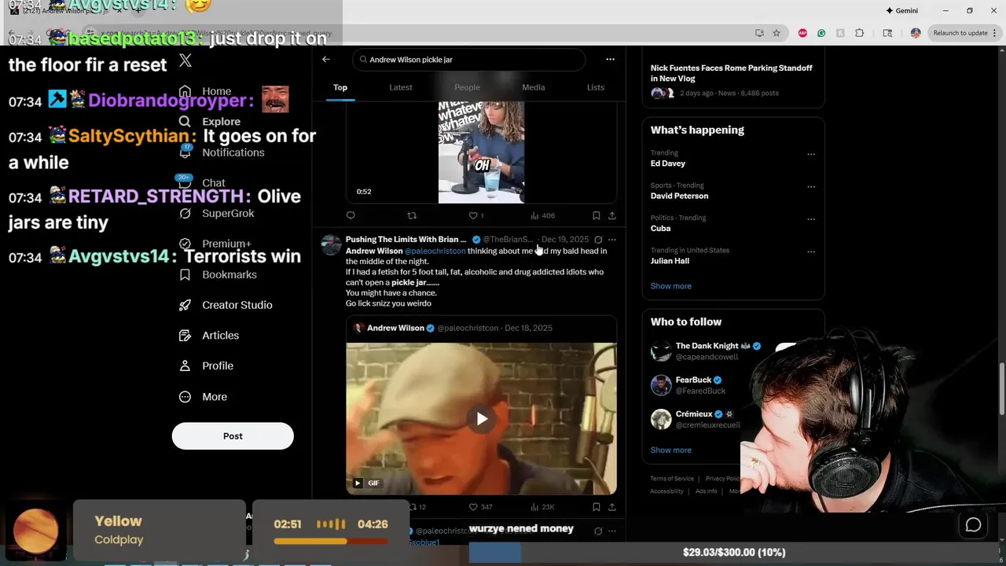Open SuperGrok in the sidebar
The width and height of the screenshot is (1006, 566).
click(x=216, y=213)
